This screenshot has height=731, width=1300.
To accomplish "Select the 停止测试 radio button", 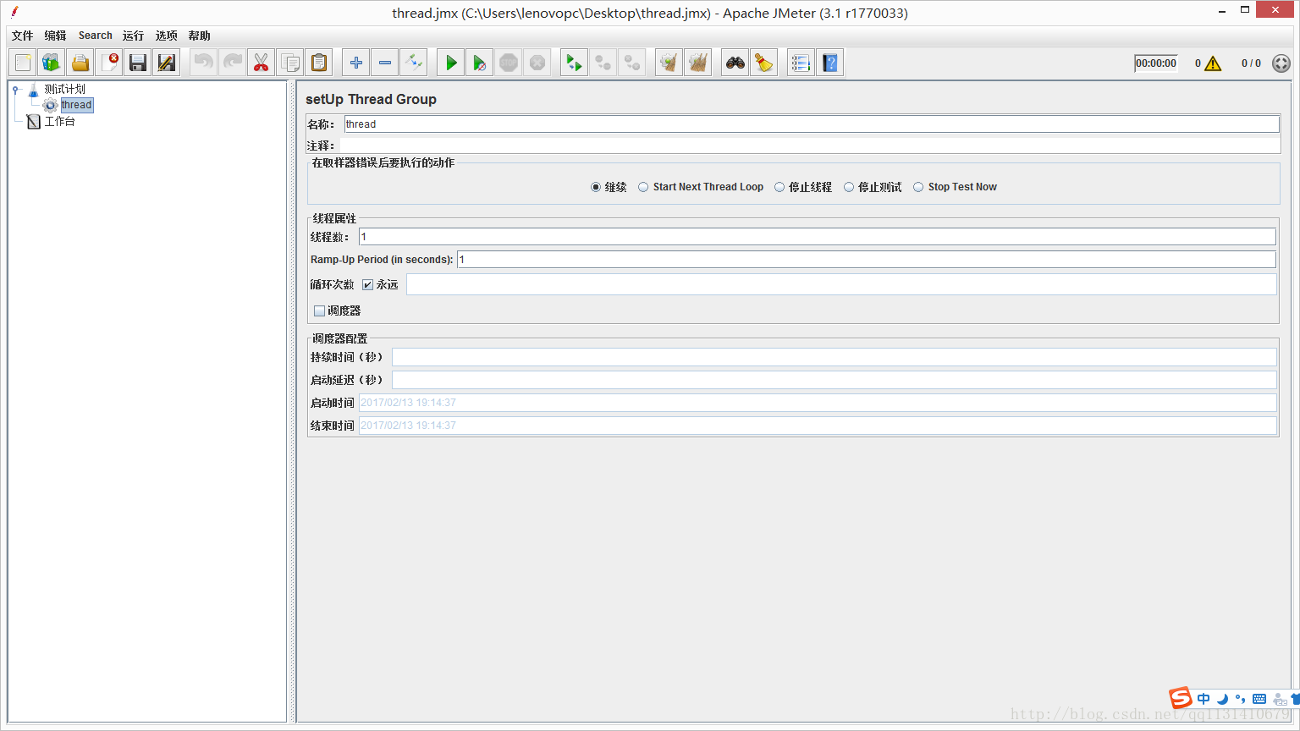I will [849, 187].
